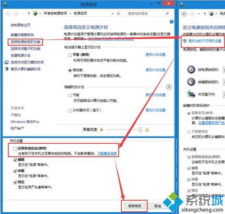Select 高性能 power plan radio
This screenshot has width=225, height=214.
[x=70, y=70]
